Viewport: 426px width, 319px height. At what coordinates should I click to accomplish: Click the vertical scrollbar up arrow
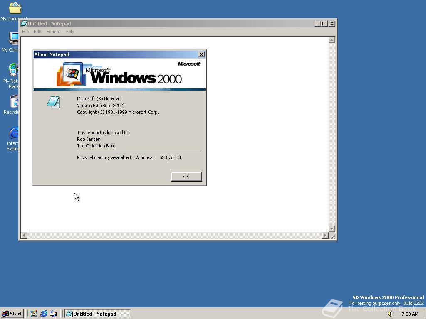[332, 40]
